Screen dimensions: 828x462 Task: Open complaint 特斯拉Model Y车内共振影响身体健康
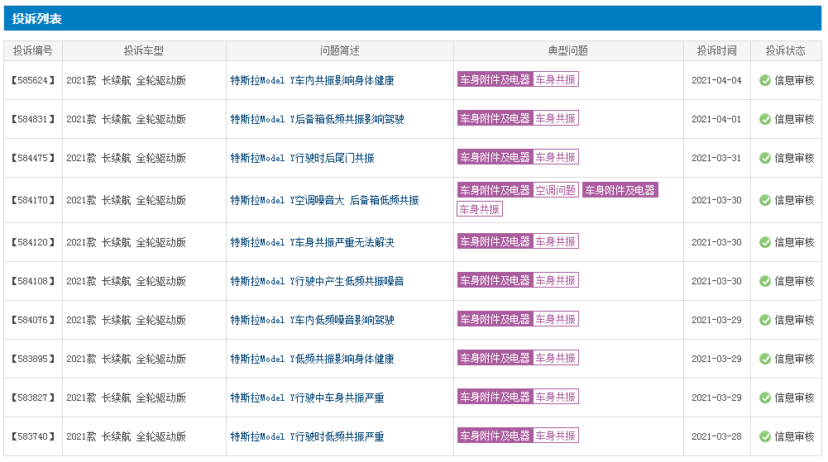pos(312,81)
